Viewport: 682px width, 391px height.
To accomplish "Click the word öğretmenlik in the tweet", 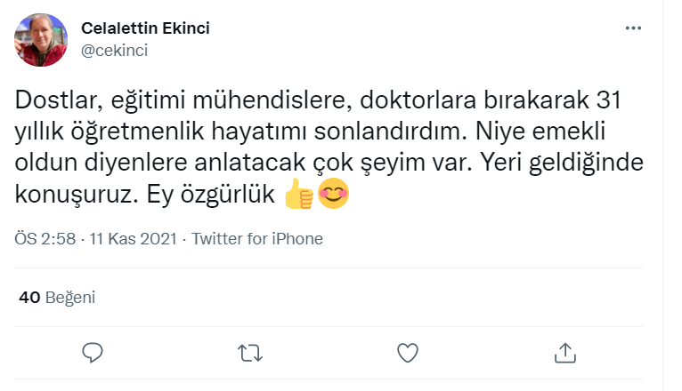I will point(136,132).
